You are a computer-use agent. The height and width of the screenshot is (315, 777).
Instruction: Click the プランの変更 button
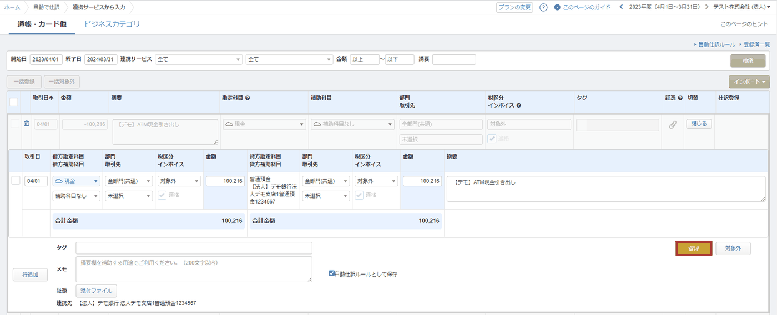(514, 7)
